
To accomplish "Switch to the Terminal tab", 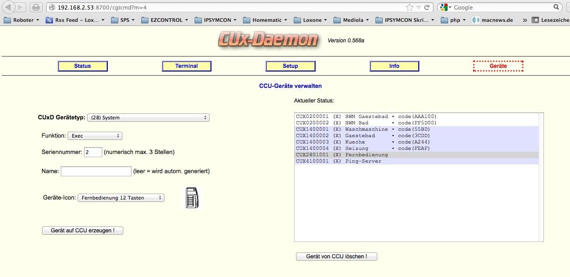I will (x=186, y=66).
